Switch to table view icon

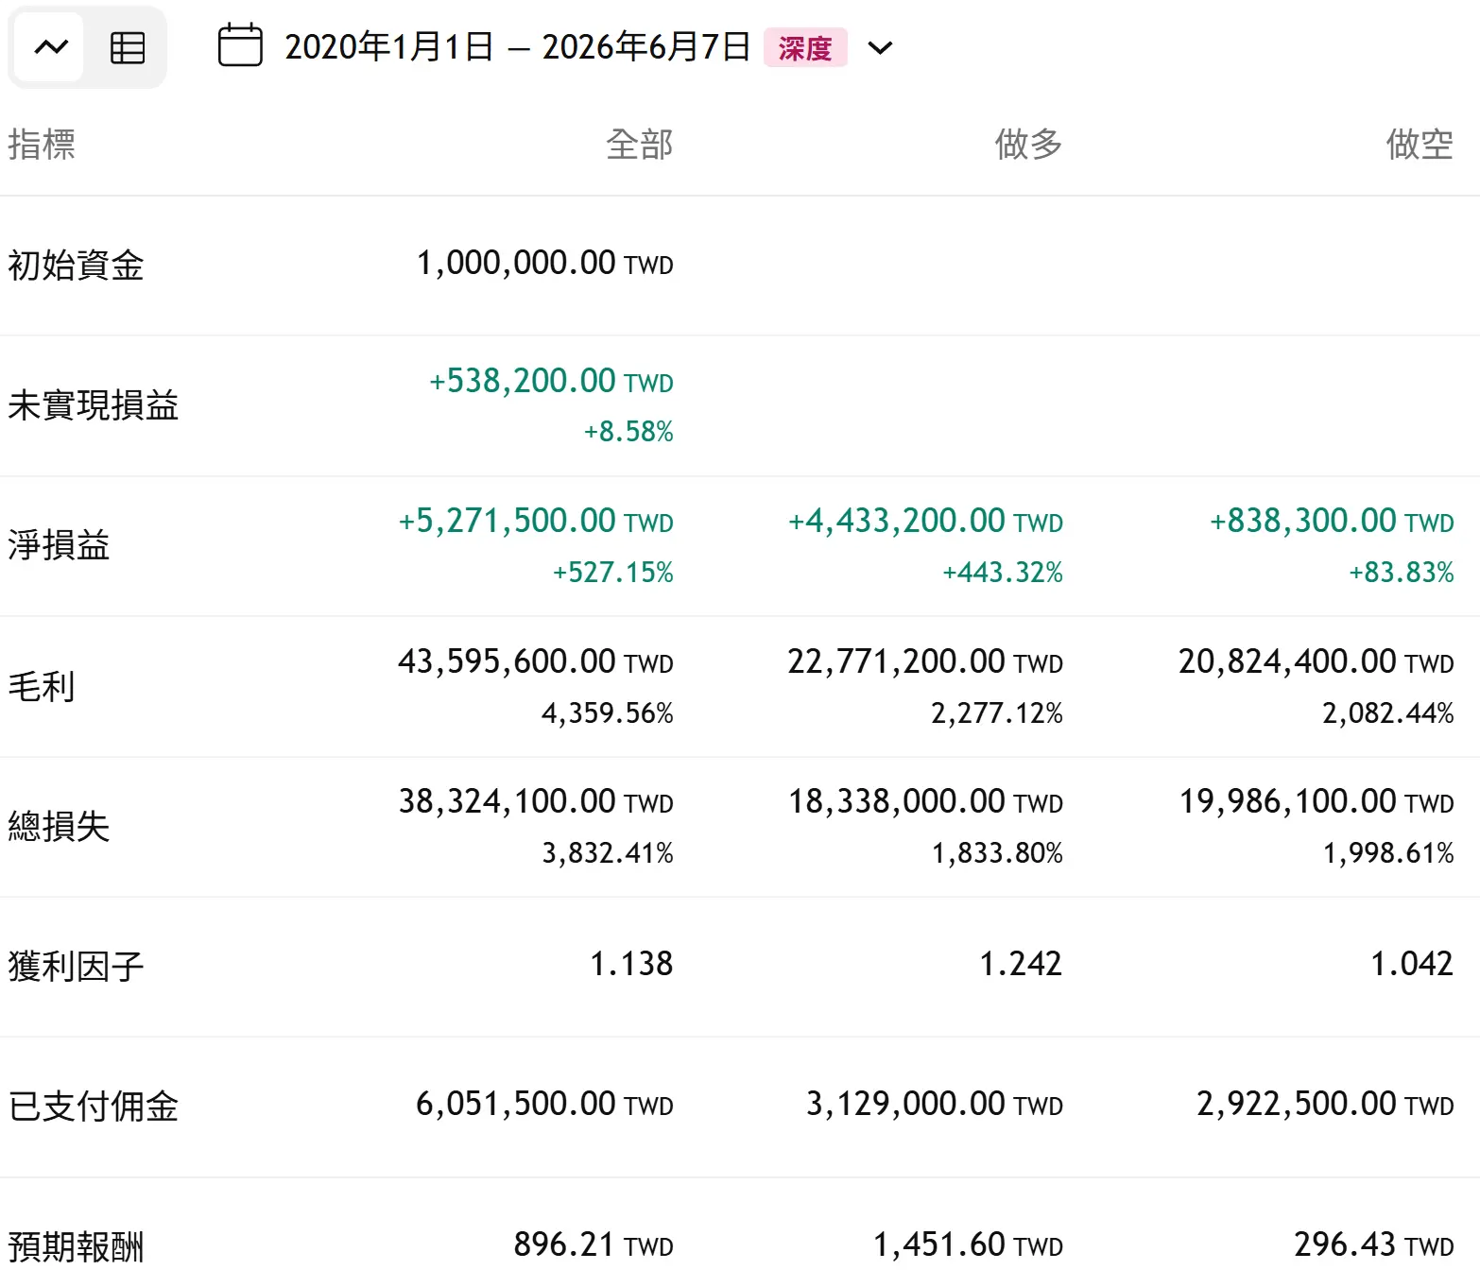click(x=128, y=47)
